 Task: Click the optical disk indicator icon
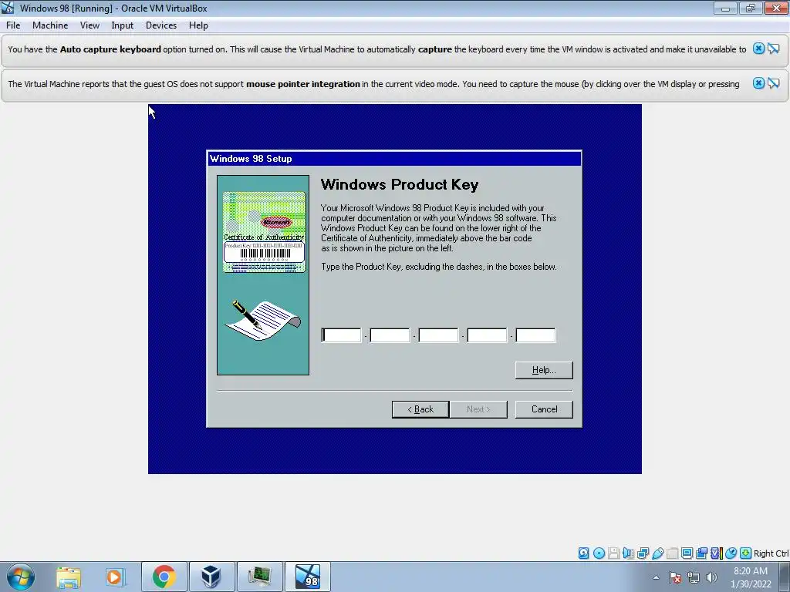pyautogui.click(x=599, y=553)
